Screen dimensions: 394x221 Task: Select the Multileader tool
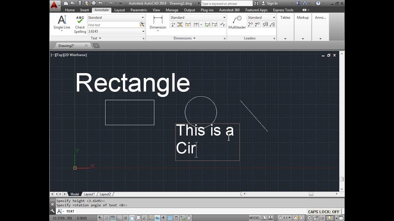tap(237, 22)
